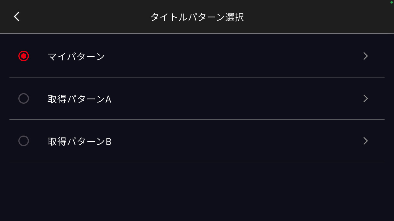394x221 pixels.
Task: Enable the 取得パターンB radio option
Action: [24, 141]
